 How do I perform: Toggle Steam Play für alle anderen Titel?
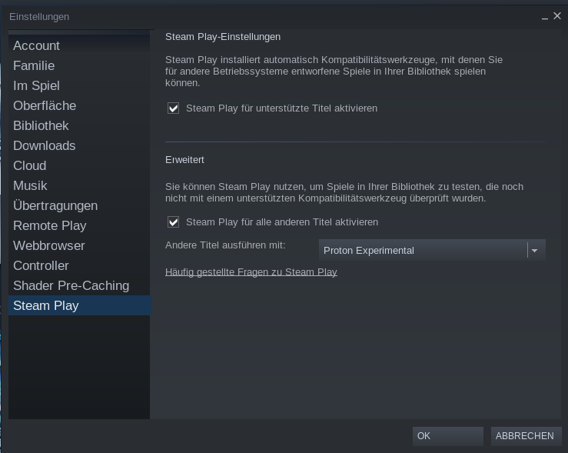[173, 222]
